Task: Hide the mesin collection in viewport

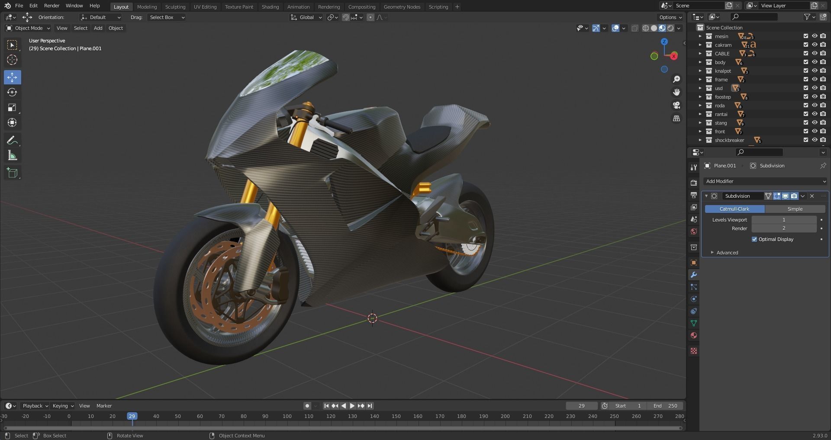Action: coord(815,36)
